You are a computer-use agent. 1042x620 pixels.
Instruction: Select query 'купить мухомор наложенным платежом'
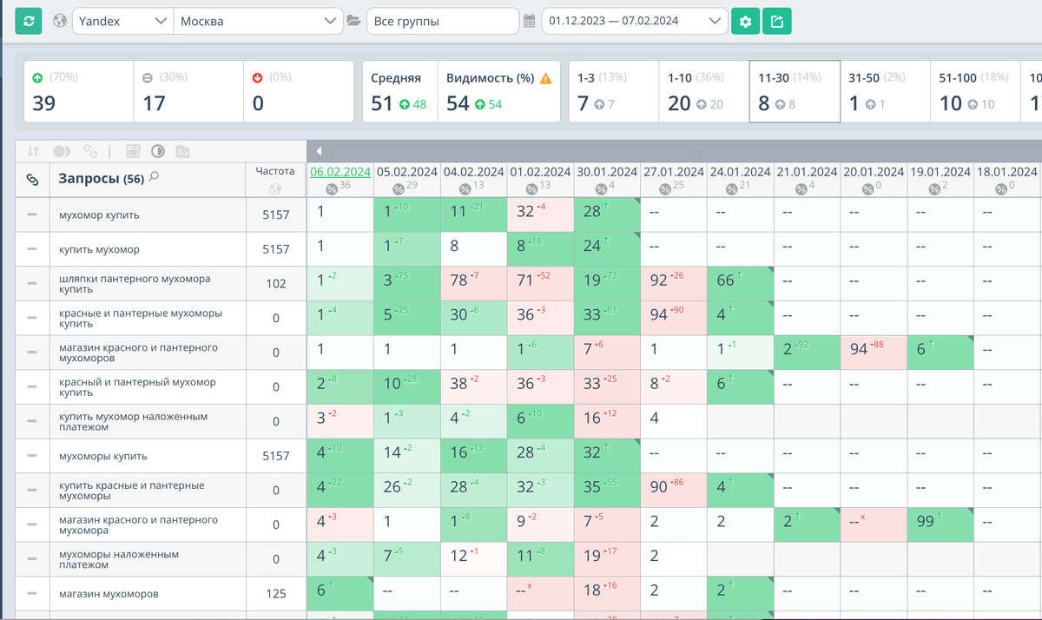point(133,421)
